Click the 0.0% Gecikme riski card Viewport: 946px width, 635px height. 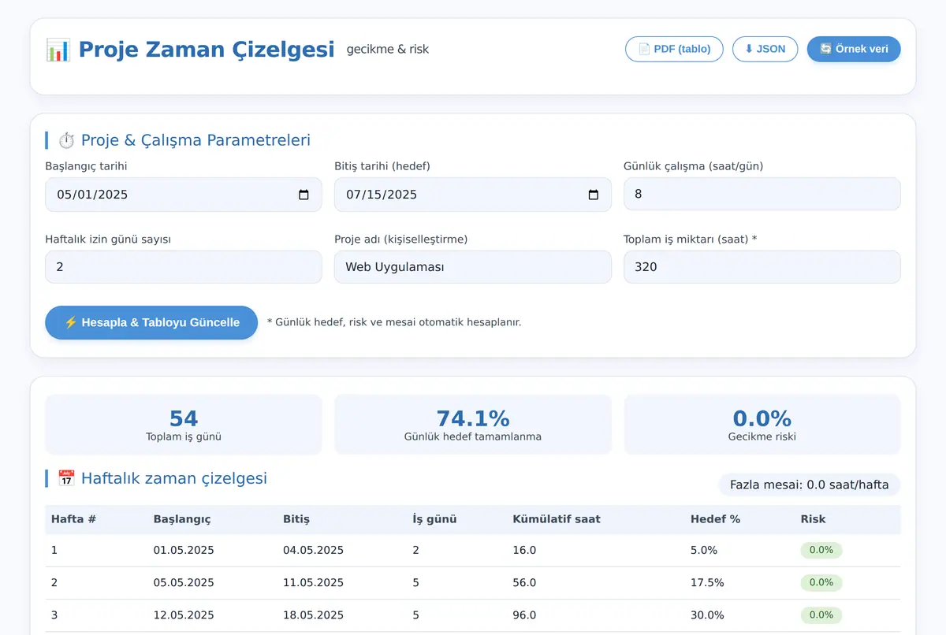(x=762, y=425)
